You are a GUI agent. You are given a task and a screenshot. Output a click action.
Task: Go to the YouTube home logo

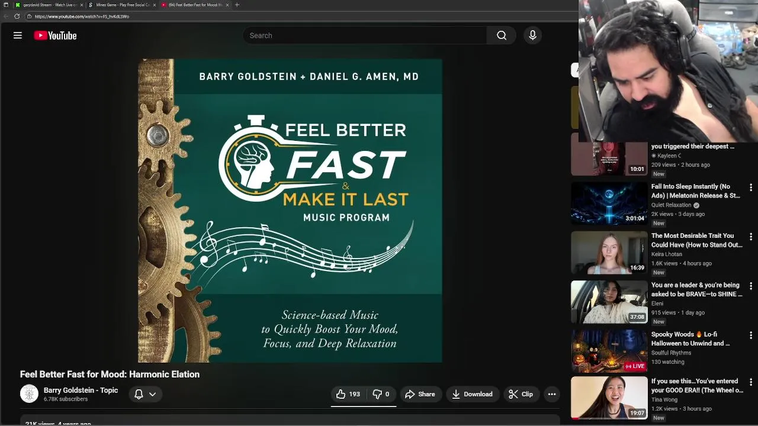click(x=55, y=35)
